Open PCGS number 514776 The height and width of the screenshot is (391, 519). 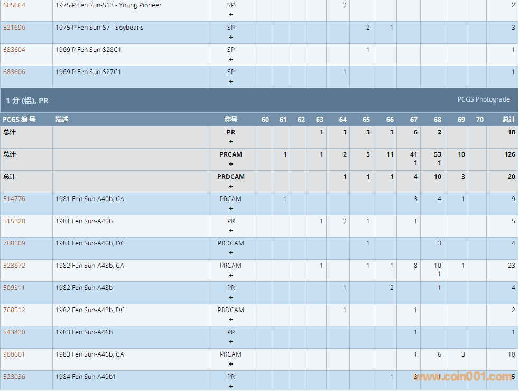click(x=14, y=199)
